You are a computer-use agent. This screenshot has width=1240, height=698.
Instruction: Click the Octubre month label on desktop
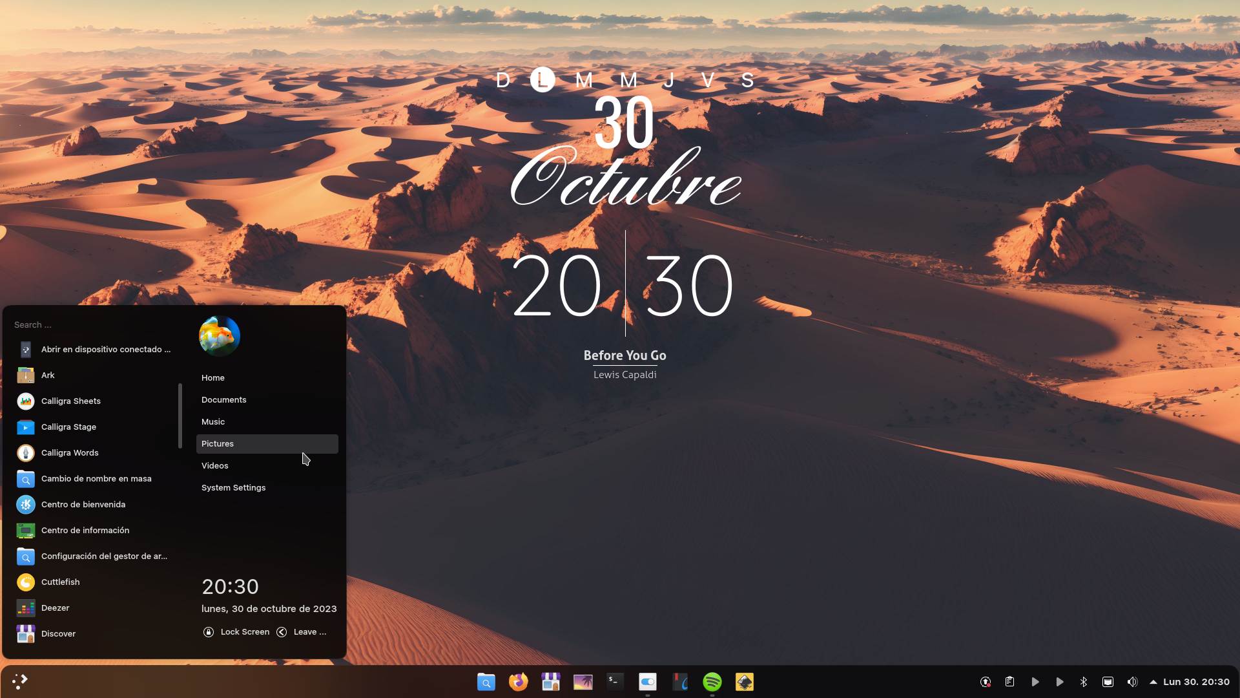pyautogui.click(x=625, y=176)
